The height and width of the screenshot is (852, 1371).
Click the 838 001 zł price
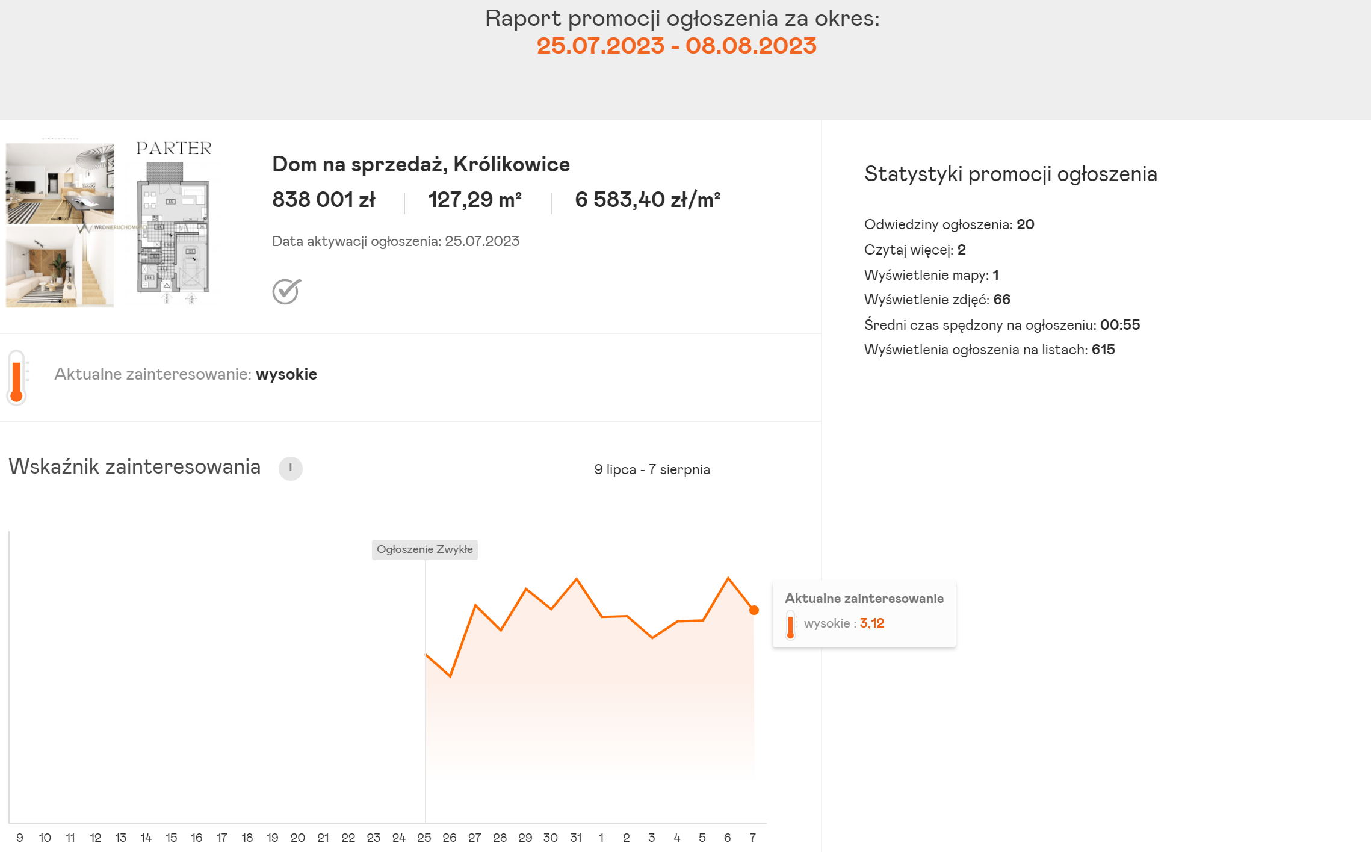(x=324, y=200)
